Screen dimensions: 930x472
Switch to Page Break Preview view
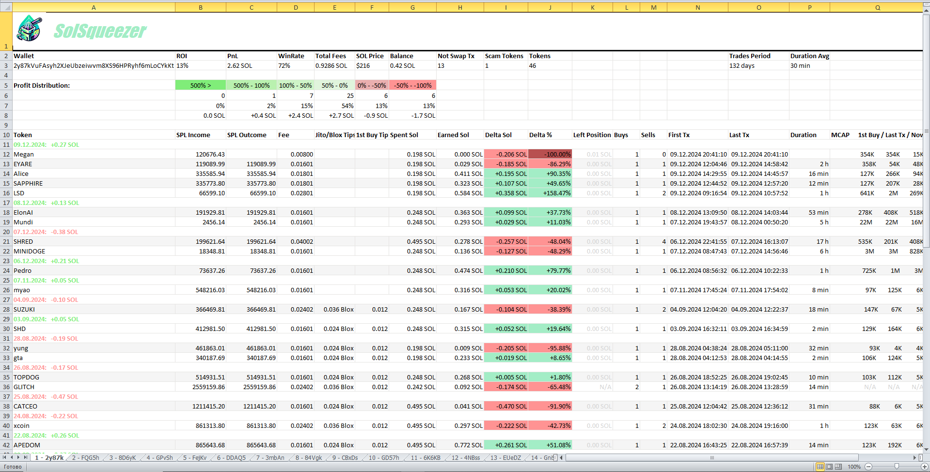(x=838, y=467)
